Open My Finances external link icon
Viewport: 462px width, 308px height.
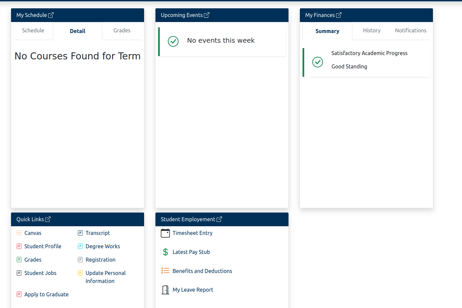[339, 15]
